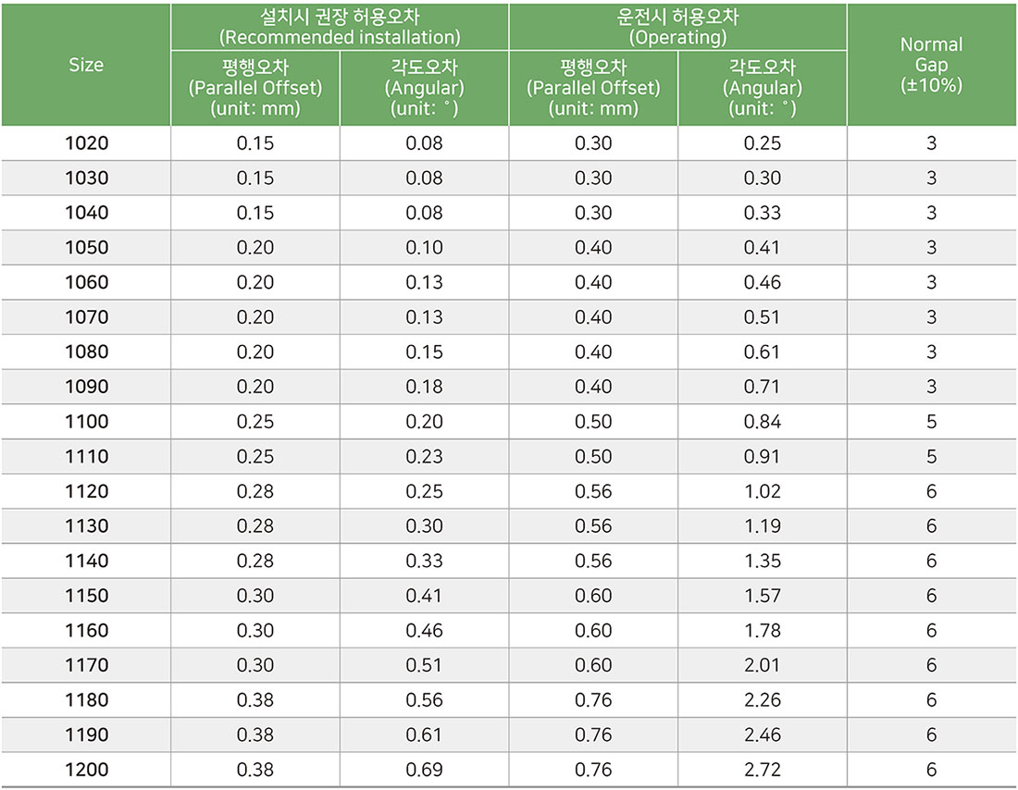1018x790 pixels.
Task: Select the Operating group header
Action: (677, 27)
